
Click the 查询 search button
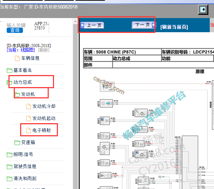click(15, 30)
